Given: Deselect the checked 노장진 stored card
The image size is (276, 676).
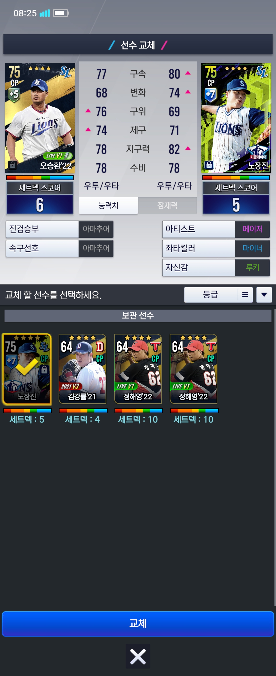Looking at the screenshot, I should (x=27, y=369).
